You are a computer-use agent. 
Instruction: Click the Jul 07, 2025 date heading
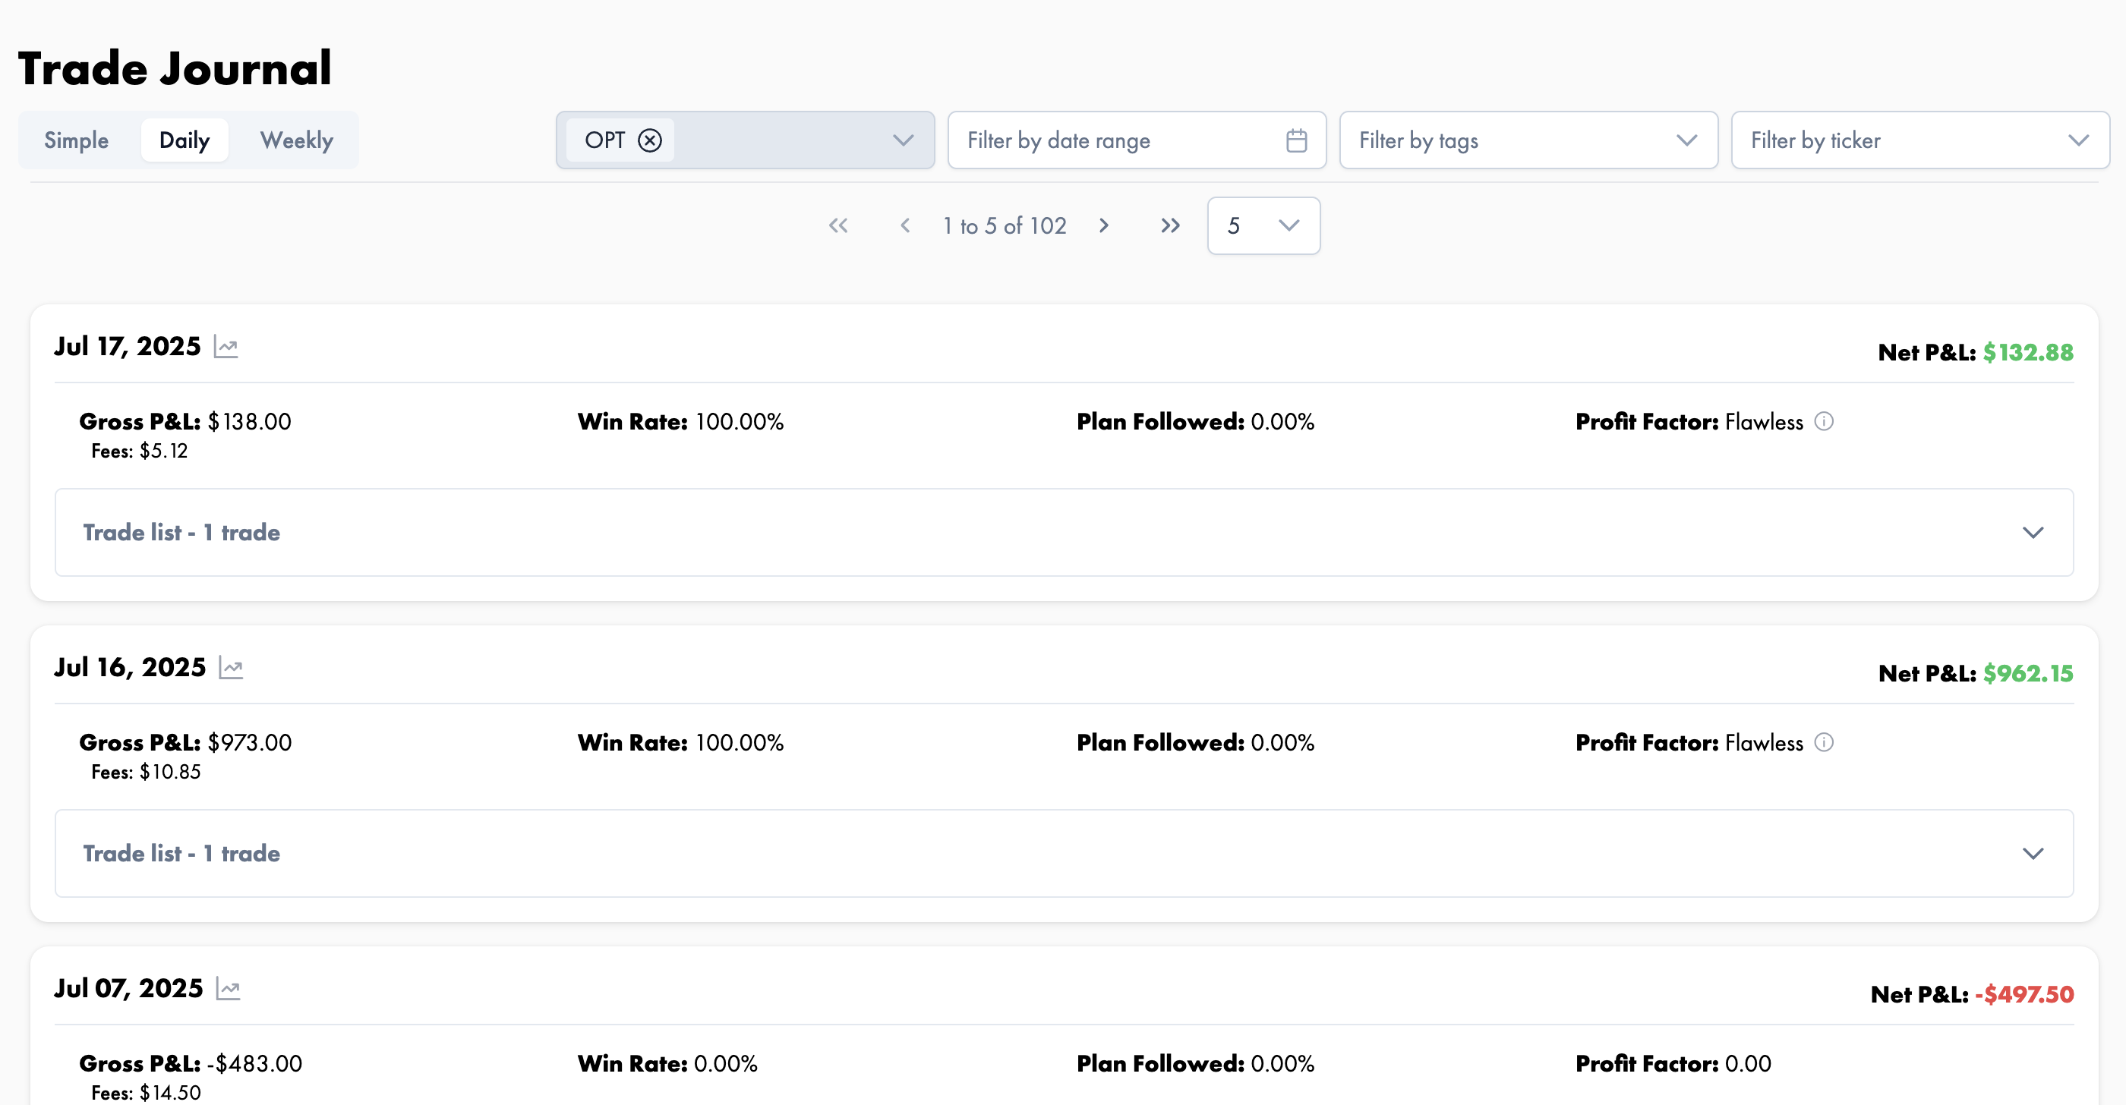pos(128,988)
